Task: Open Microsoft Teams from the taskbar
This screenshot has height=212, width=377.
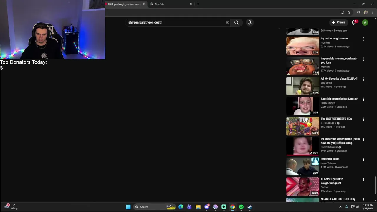Action: 189,207
